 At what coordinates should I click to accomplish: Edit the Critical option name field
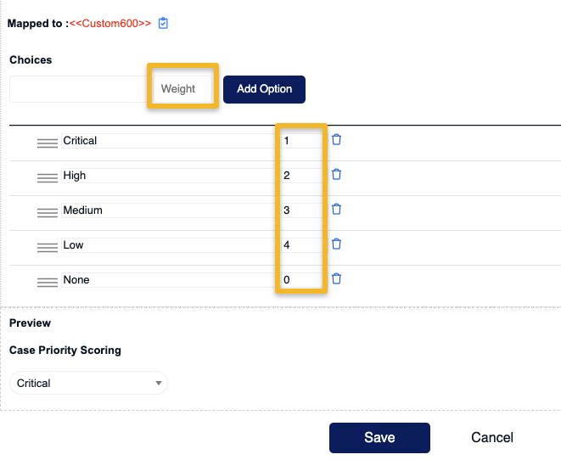[169, 141]
